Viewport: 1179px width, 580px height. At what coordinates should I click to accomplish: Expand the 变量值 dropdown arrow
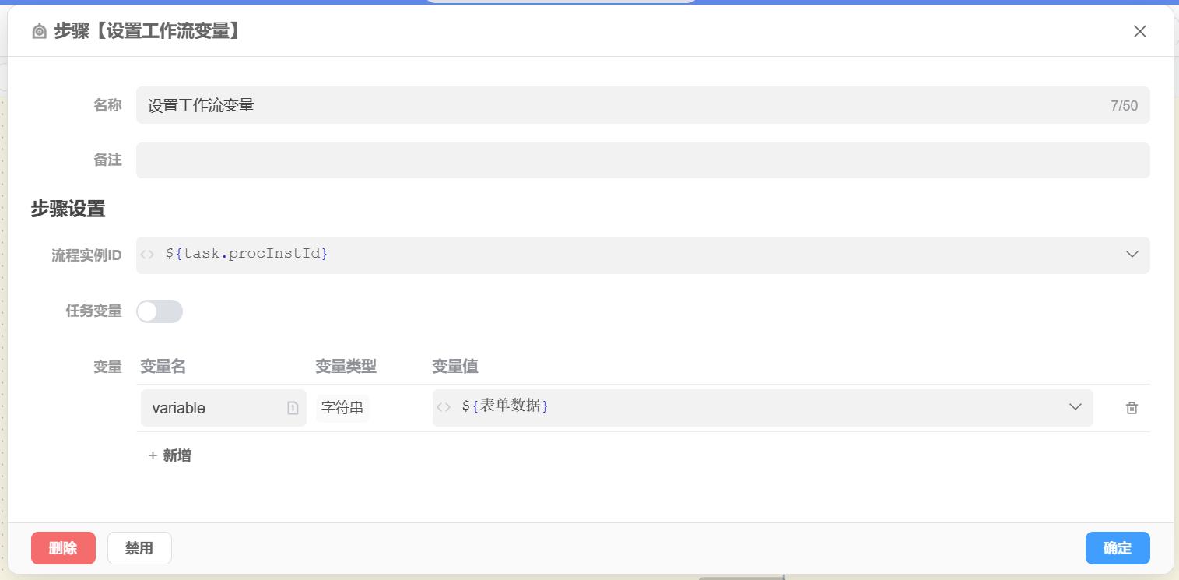point(1075,407)
